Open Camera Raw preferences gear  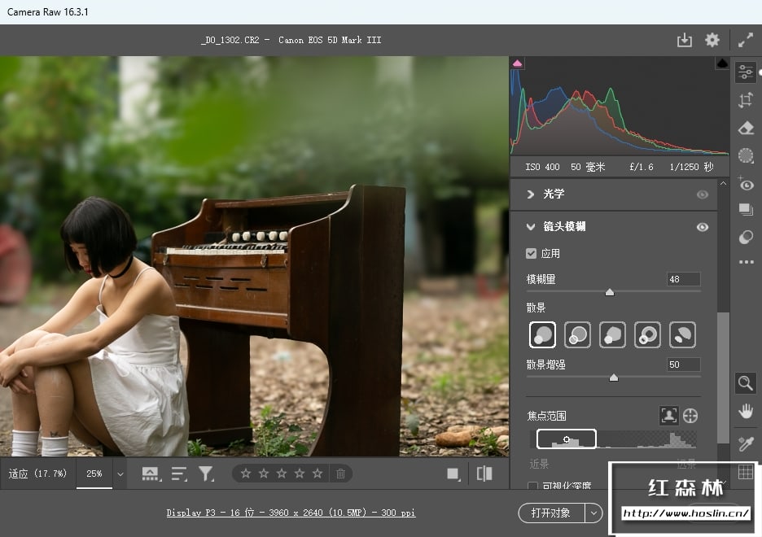pos(712,40)
